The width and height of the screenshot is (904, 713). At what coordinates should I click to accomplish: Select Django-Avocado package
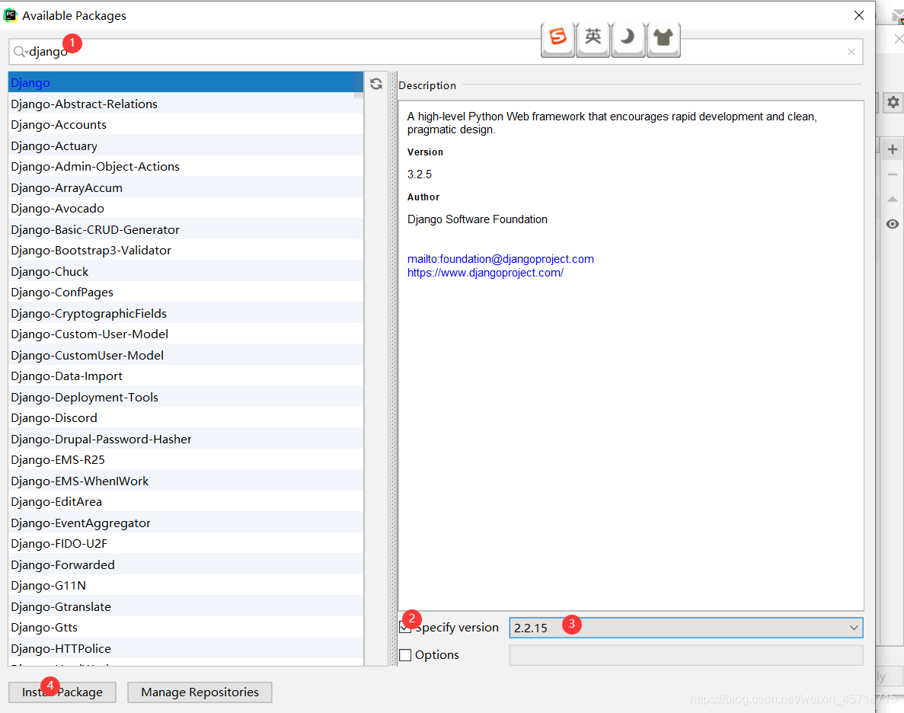pos(186,208)
